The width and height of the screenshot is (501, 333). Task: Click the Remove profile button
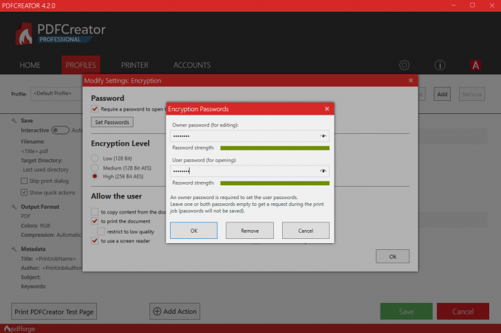tap(472, 94)
